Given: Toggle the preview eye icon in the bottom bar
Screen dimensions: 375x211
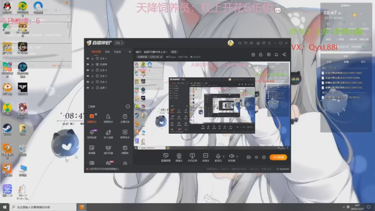Looking at the screenshot, I should click(x=256, y=157).
